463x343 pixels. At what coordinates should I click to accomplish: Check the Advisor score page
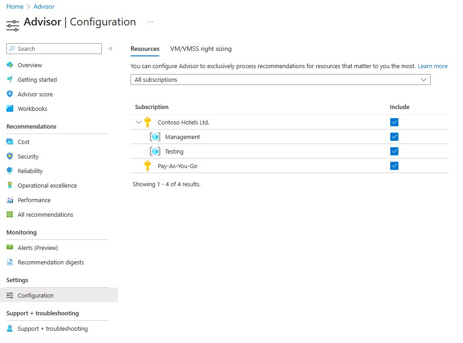[35, 94]
